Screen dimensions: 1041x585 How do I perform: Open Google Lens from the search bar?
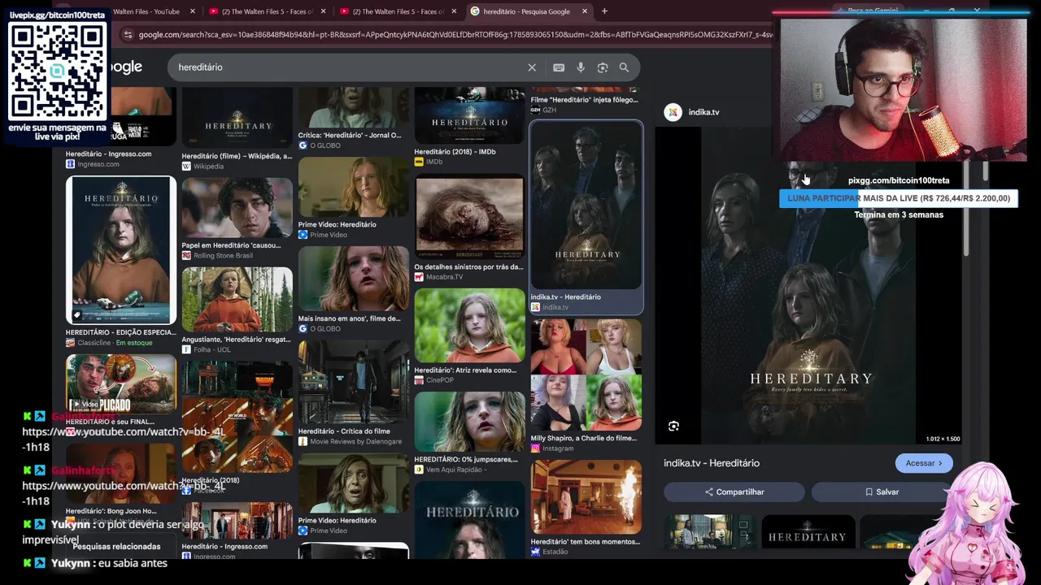603,67
